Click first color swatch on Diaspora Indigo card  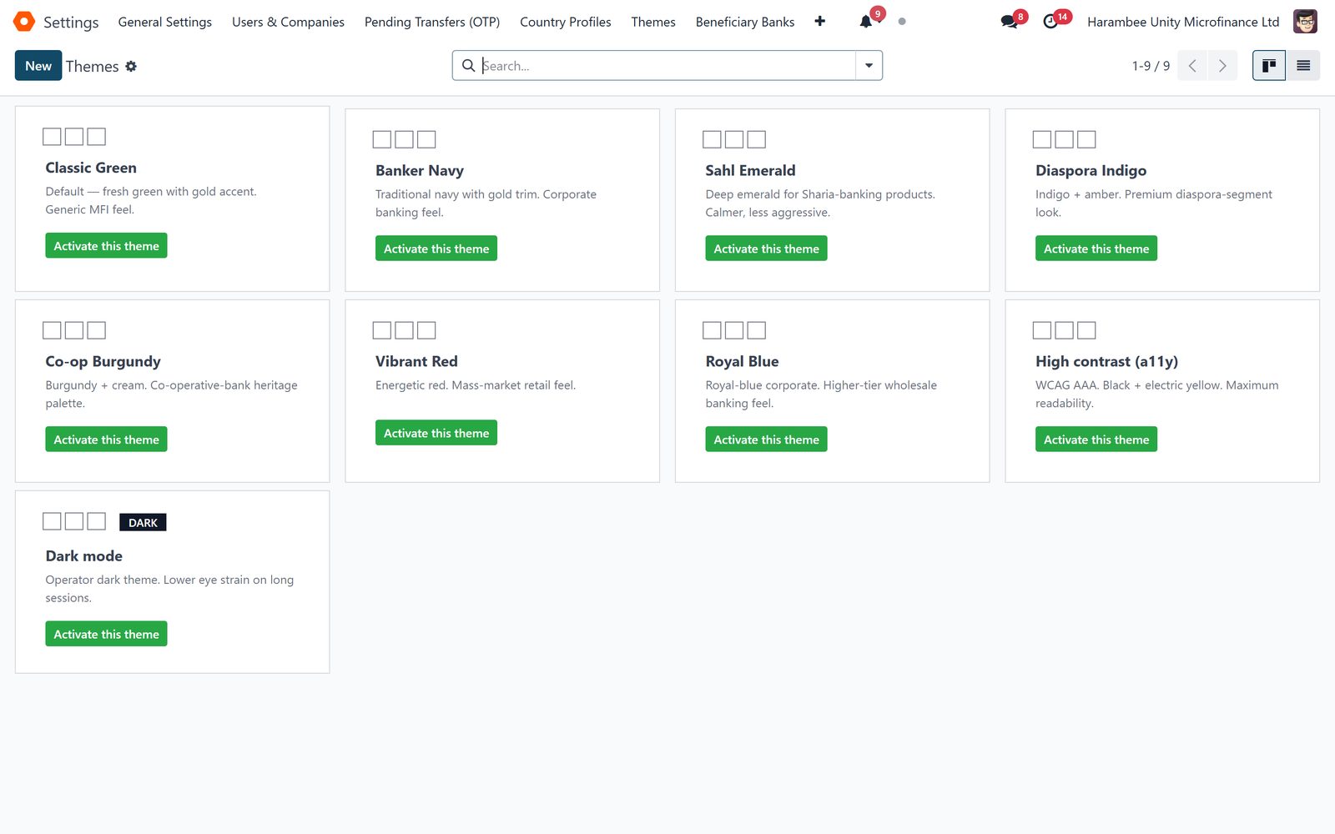click(x=1042, y=139)
